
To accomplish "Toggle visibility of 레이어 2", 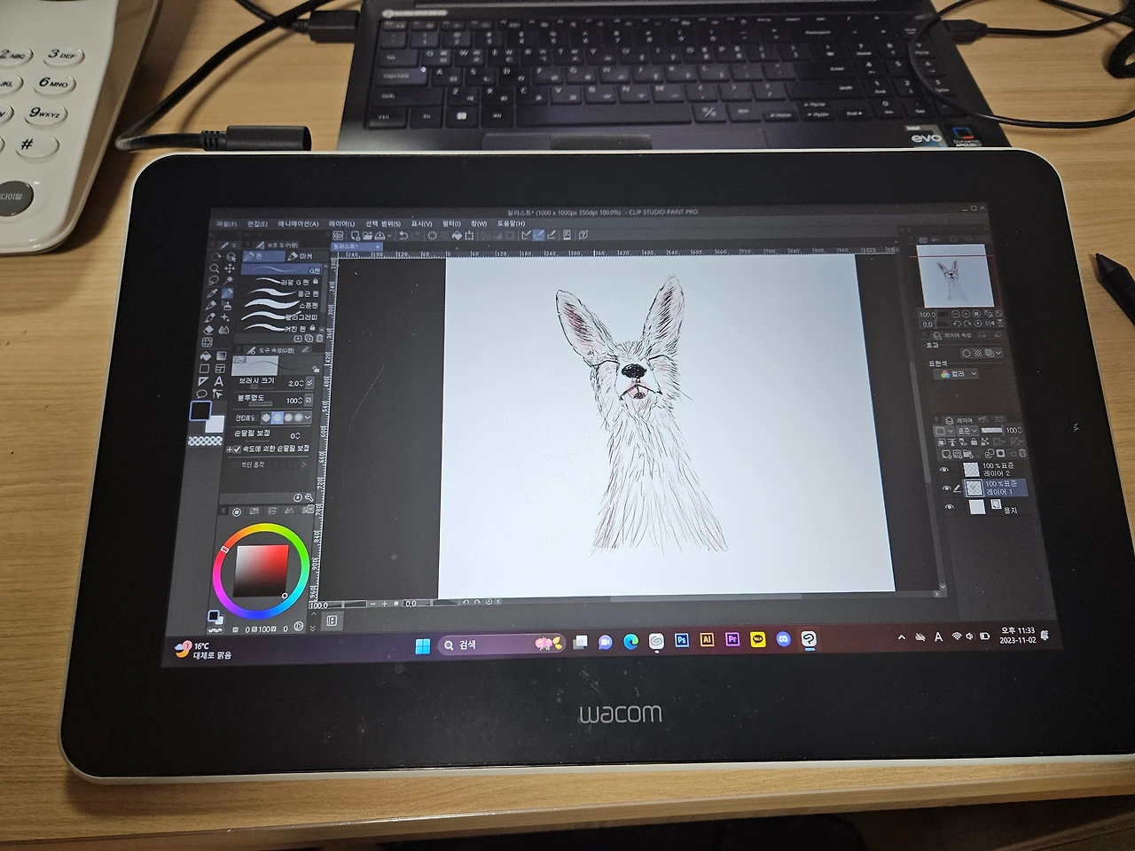I will pos(944,470).
